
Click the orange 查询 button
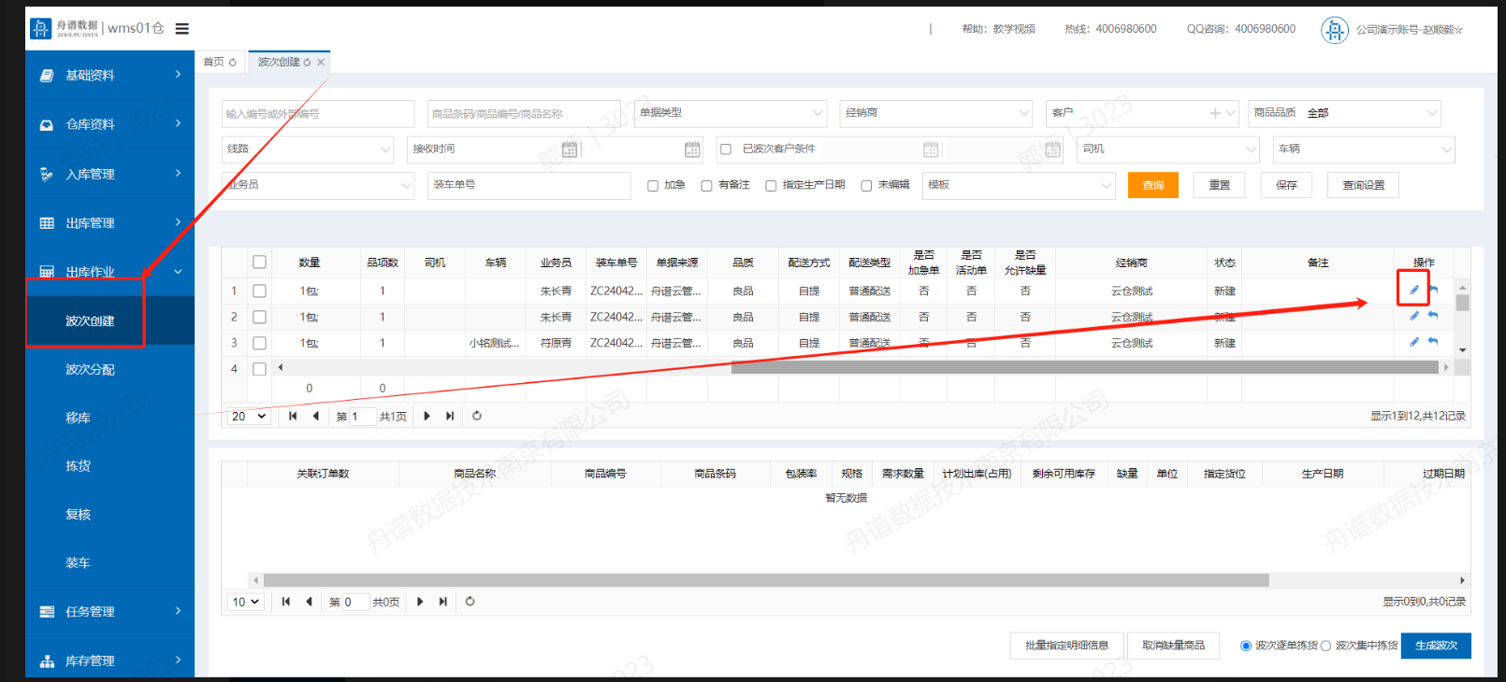[x=1152, y=185]
